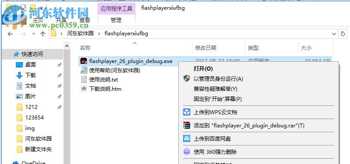The height and width of the screenshot is (164, 350).
Task: Click the 桌面 desktop icon in sidebar
Action: [19, 65]
